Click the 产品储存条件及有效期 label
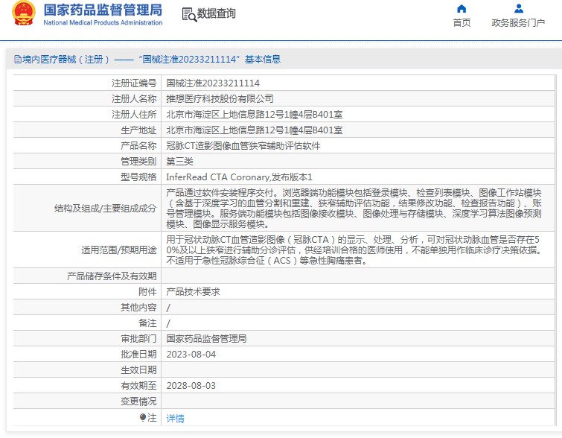562x438 pixels. 112,276
